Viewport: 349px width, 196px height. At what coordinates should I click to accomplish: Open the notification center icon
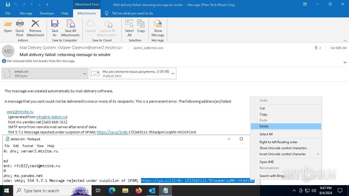point(340,191)
